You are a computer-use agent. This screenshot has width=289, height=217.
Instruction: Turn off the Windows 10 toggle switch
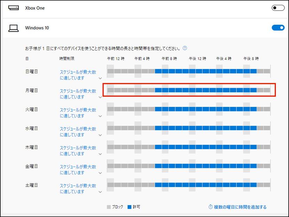pos(278,28)
